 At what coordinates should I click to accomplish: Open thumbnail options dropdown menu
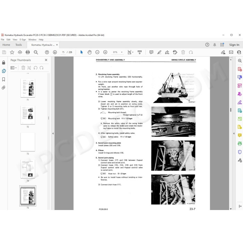[x=14, y=68]
